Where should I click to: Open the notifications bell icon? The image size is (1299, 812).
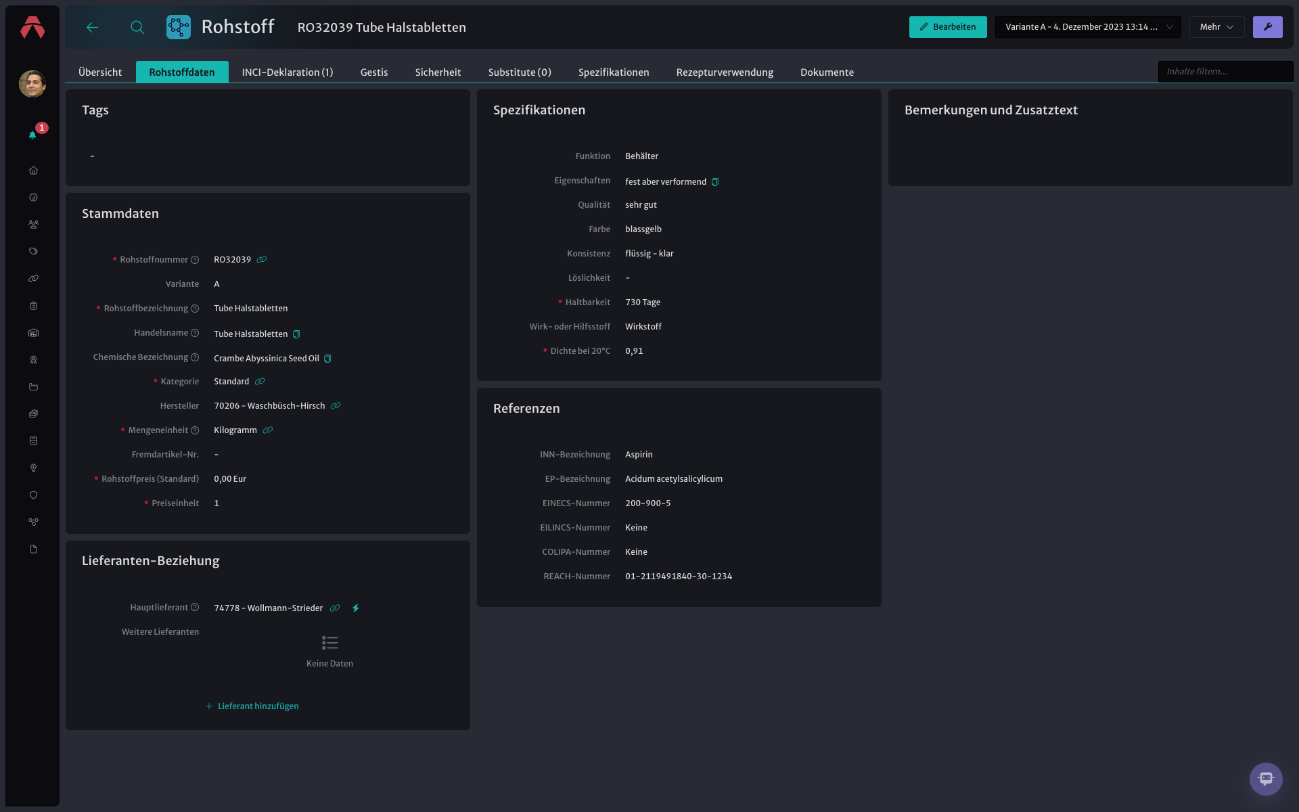tap(32, 135)
